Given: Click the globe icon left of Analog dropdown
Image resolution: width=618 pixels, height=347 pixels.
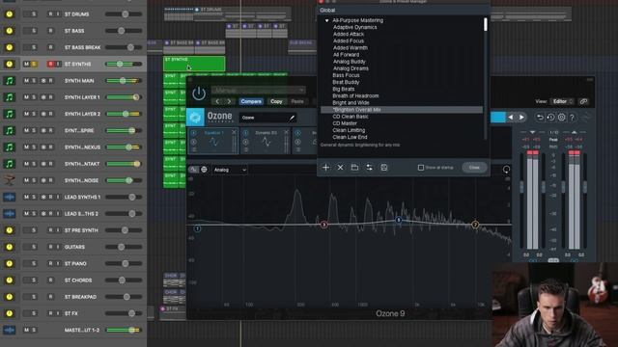Looking at the screenshot, I should coord(204,170).
